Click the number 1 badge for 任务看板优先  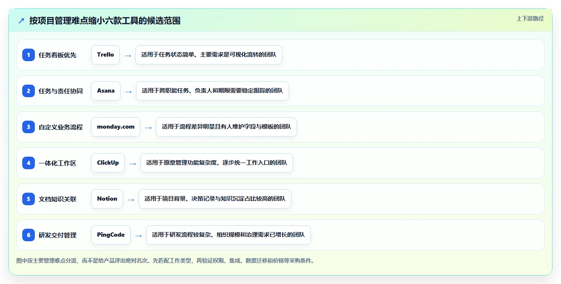(x=29, y=55)
